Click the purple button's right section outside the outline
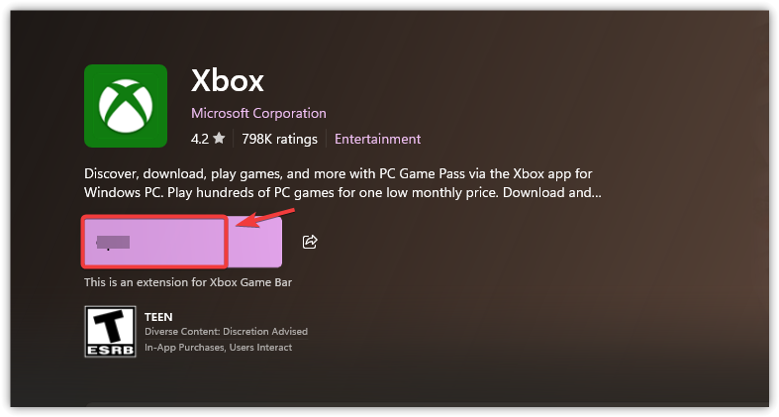 click(x=255, y=242)
